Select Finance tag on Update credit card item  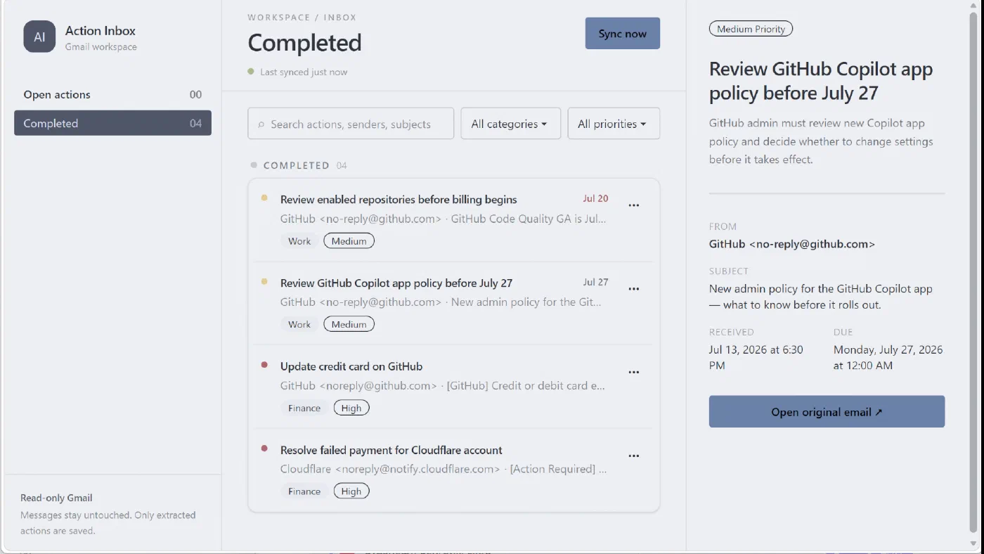[x=304, y=408]
